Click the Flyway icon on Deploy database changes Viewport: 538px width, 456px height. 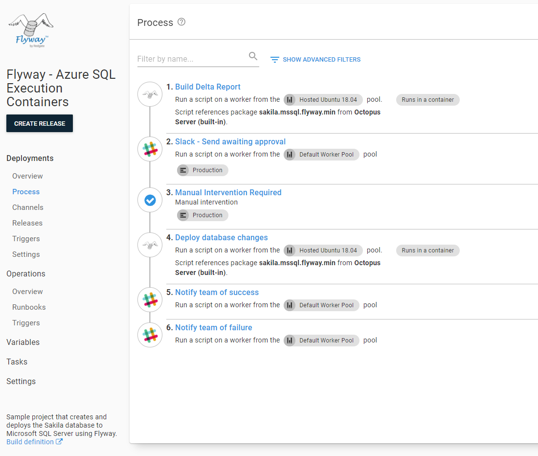pyautogui.click(x=149, y=245)
